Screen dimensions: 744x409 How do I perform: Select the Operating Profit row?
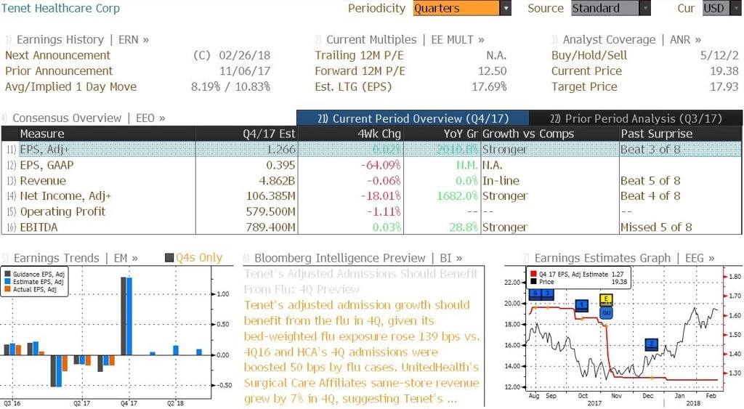point(371,211)
